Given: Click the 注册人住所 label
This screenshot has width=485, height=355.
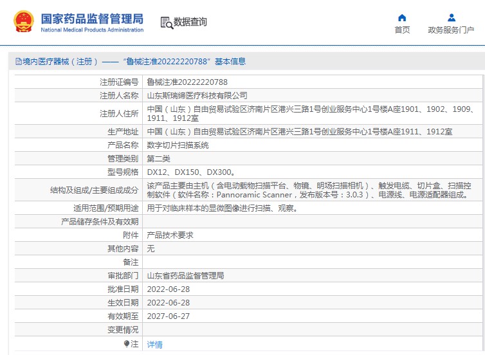Looking at the screenshot, I should click(119, 113).
